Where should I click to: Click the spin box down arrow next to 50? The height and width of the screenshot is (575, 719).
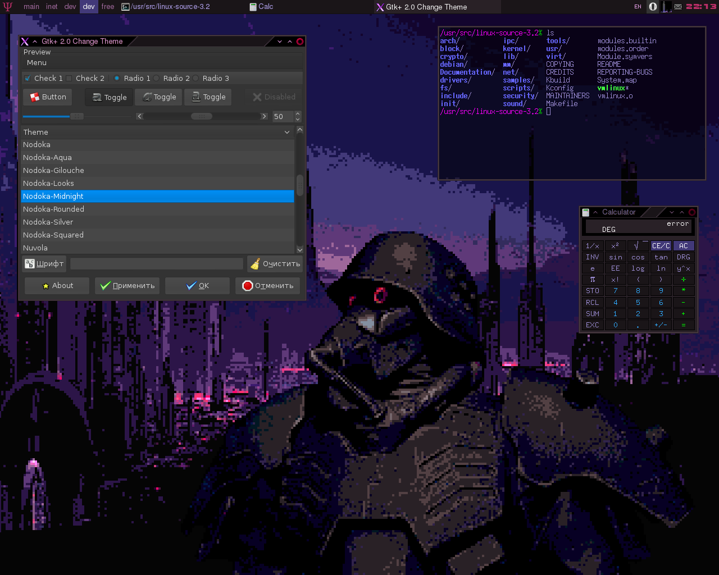[x=298, y=119]
